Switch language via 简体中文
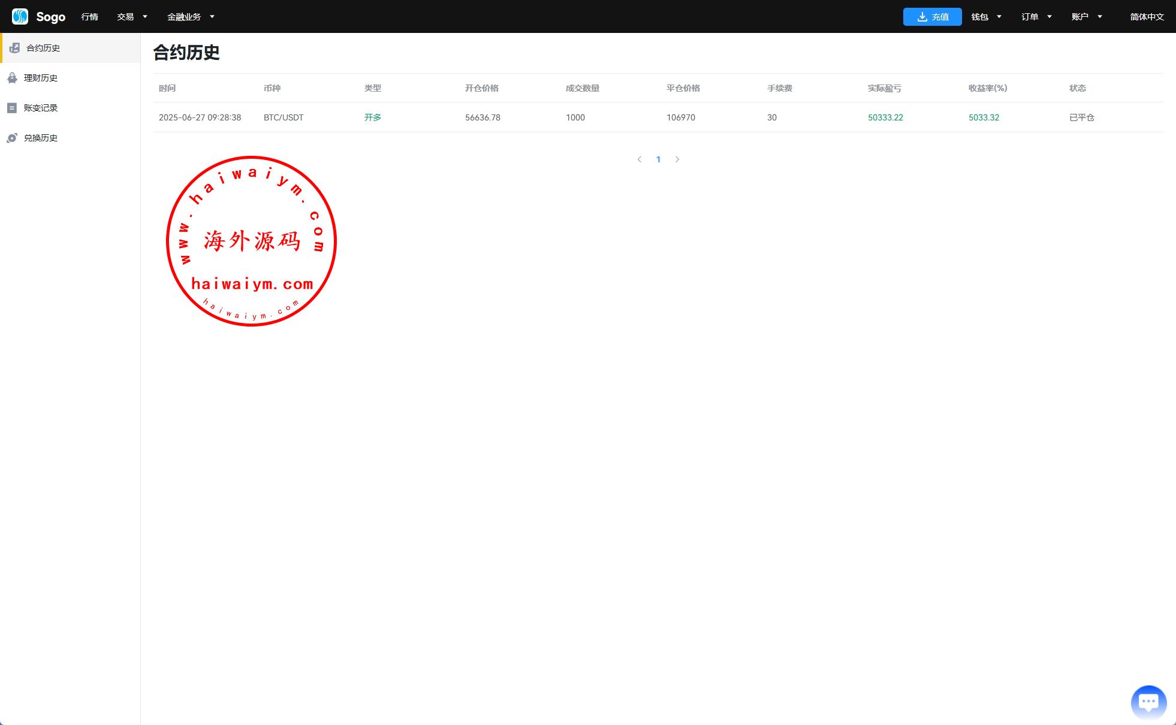Image resolution: width=1176 pixels, height=725 pixels. coord(1146,17)
